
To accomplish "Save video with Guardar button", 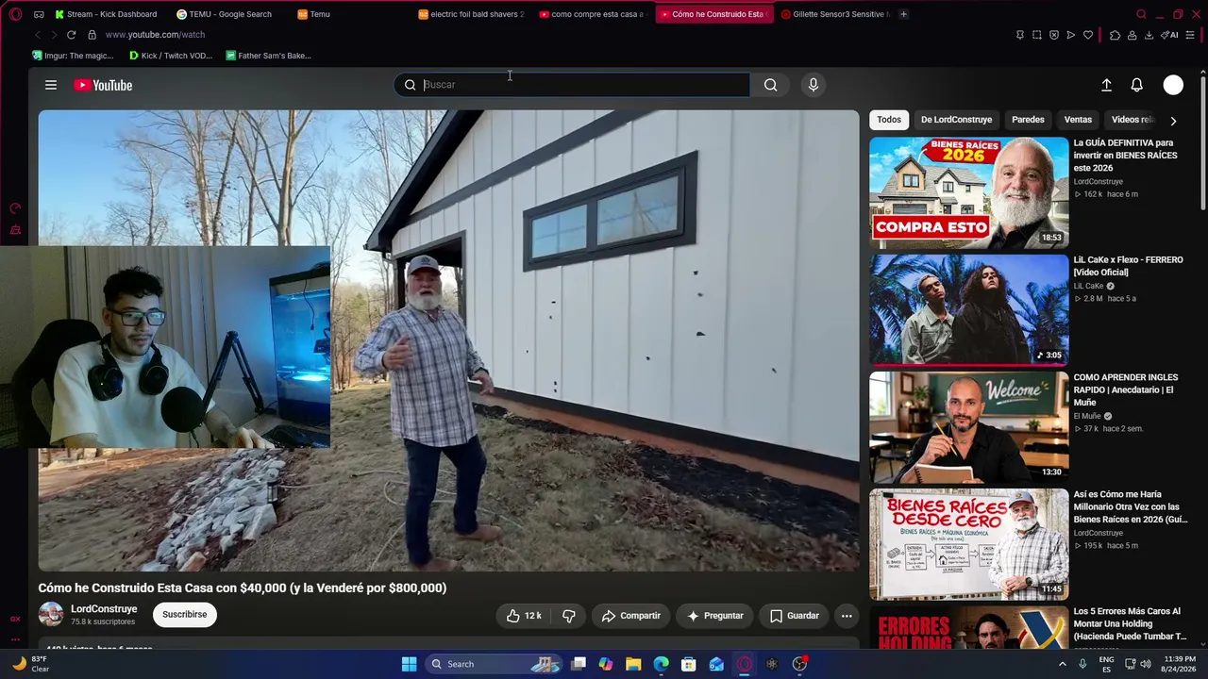I will (x=794, y=616).
